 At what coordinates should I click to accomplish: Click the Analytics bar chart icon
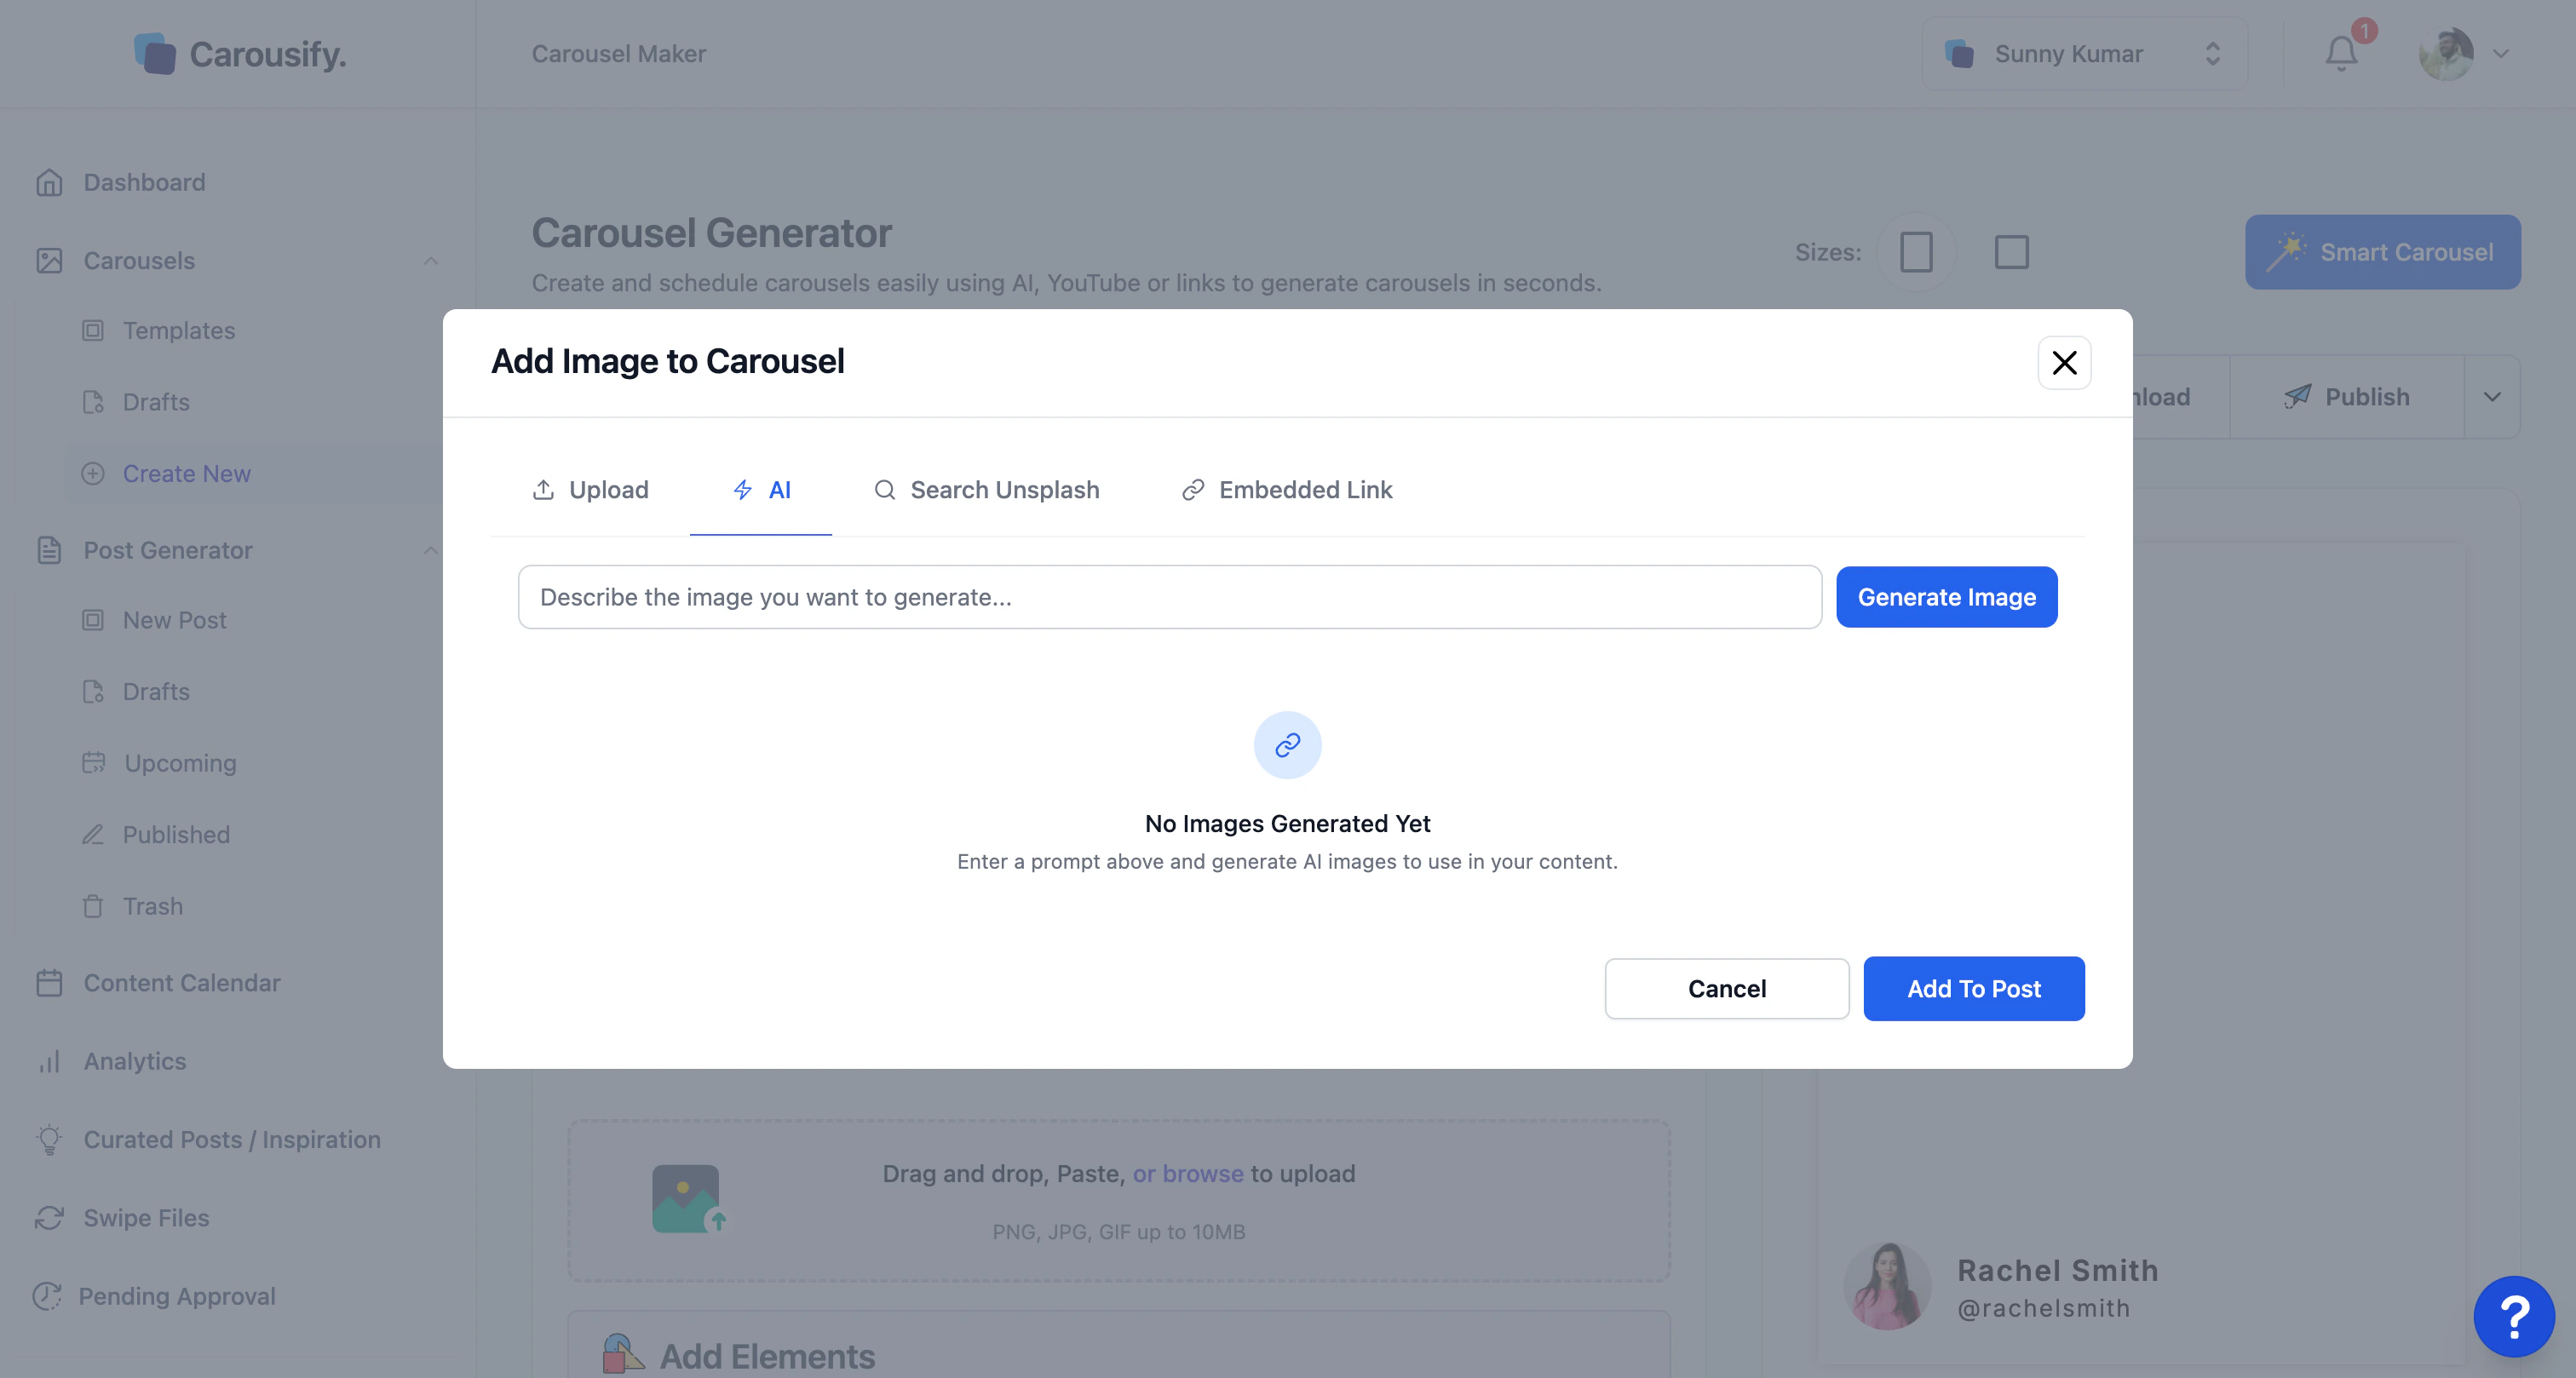coord(49,1061)
